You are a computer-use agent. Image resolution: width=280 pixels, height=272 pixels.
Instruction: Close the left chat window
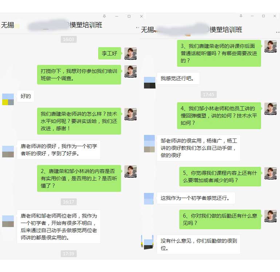point(141,16)
